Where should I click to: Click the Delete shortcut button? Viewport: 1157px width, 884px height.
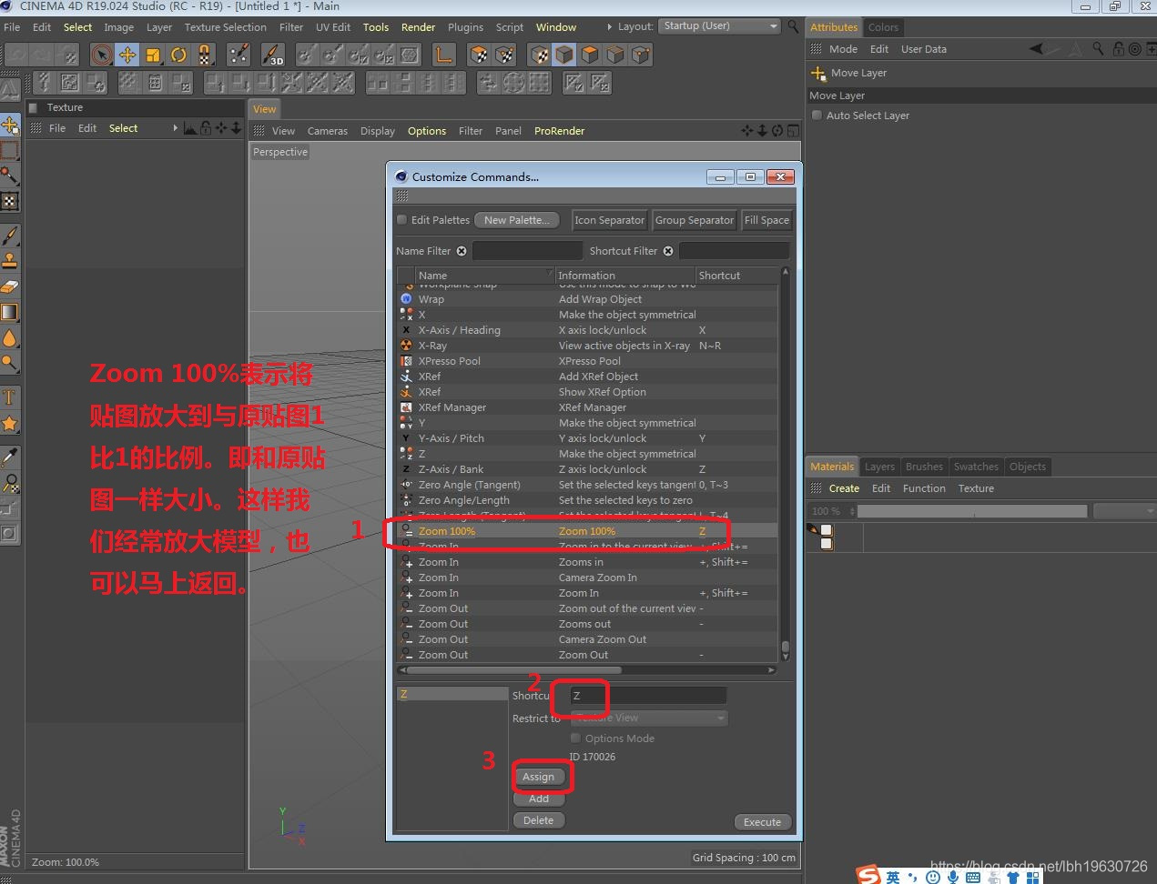point(539,820)
